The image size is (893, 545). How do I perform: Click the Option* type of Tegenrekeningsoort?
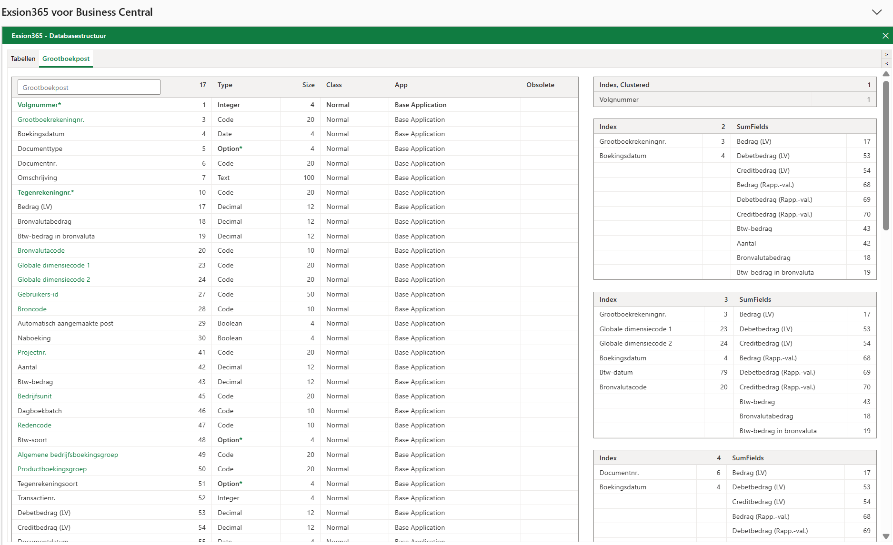(230, 484)
